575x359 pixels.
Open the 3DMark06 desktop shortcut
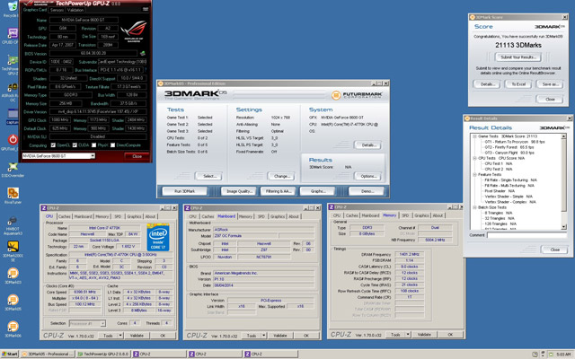(x=11, y=328)
